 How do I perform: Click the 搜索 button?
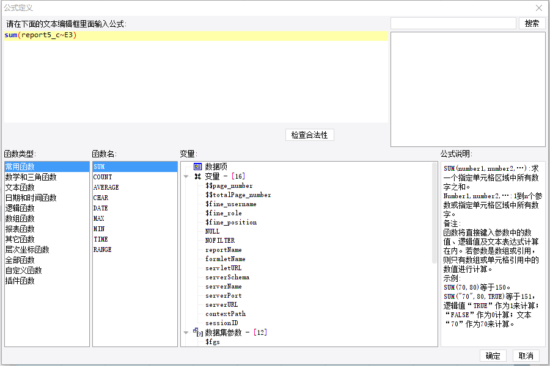pos(532,23)
